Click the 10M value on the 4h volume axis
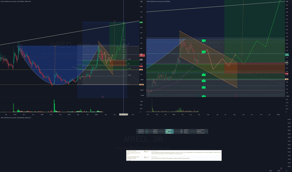 287,99
